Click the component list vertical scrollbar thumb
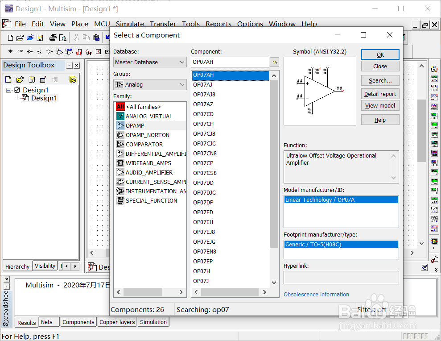Screen dimensions: 441x341 274,164
